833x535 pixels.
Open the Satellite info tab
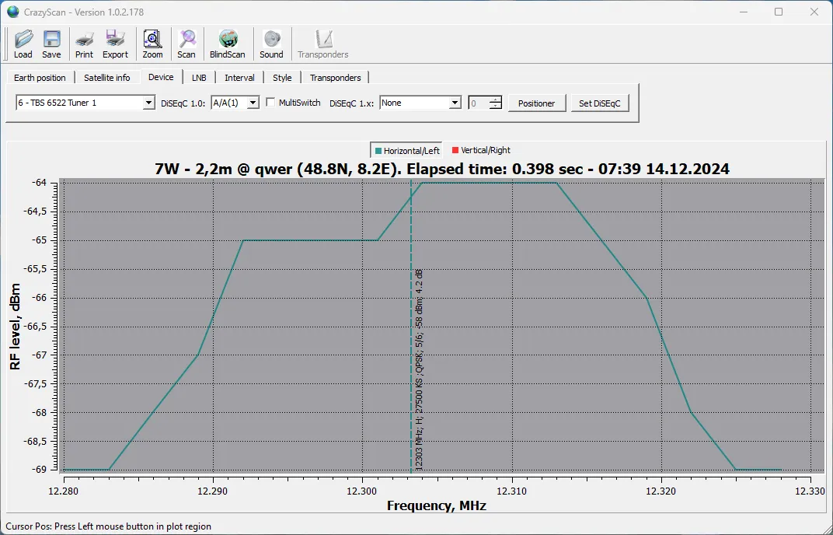[x=107, y=78]
